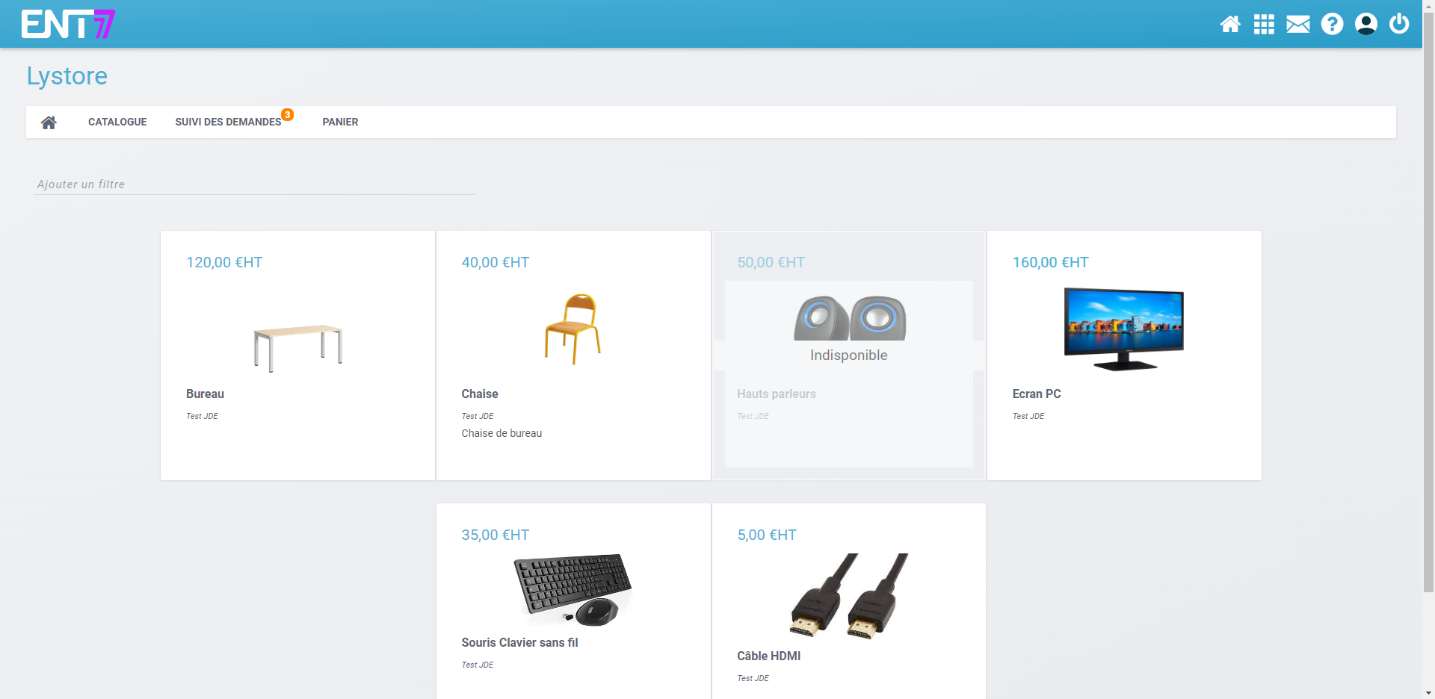Click the unavailable Hauts parleurs card
1435x699 pixels.
click(848, 355)
